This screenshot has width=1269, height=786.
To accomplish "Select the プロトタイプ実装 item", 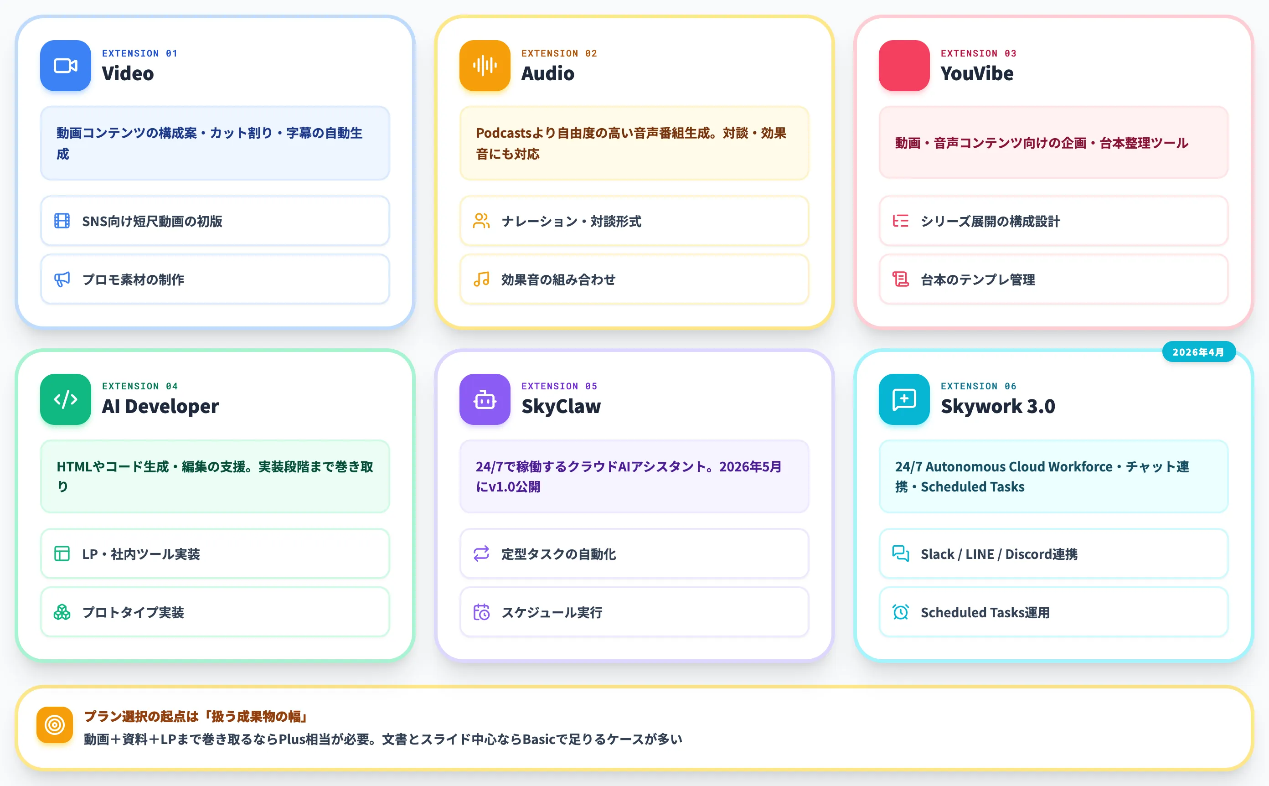I will pyautogui.click(x=215, y=612).
